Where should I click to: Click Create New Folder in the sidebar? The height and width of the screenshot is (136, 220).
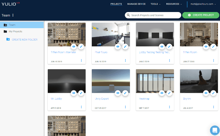point(22,39)
